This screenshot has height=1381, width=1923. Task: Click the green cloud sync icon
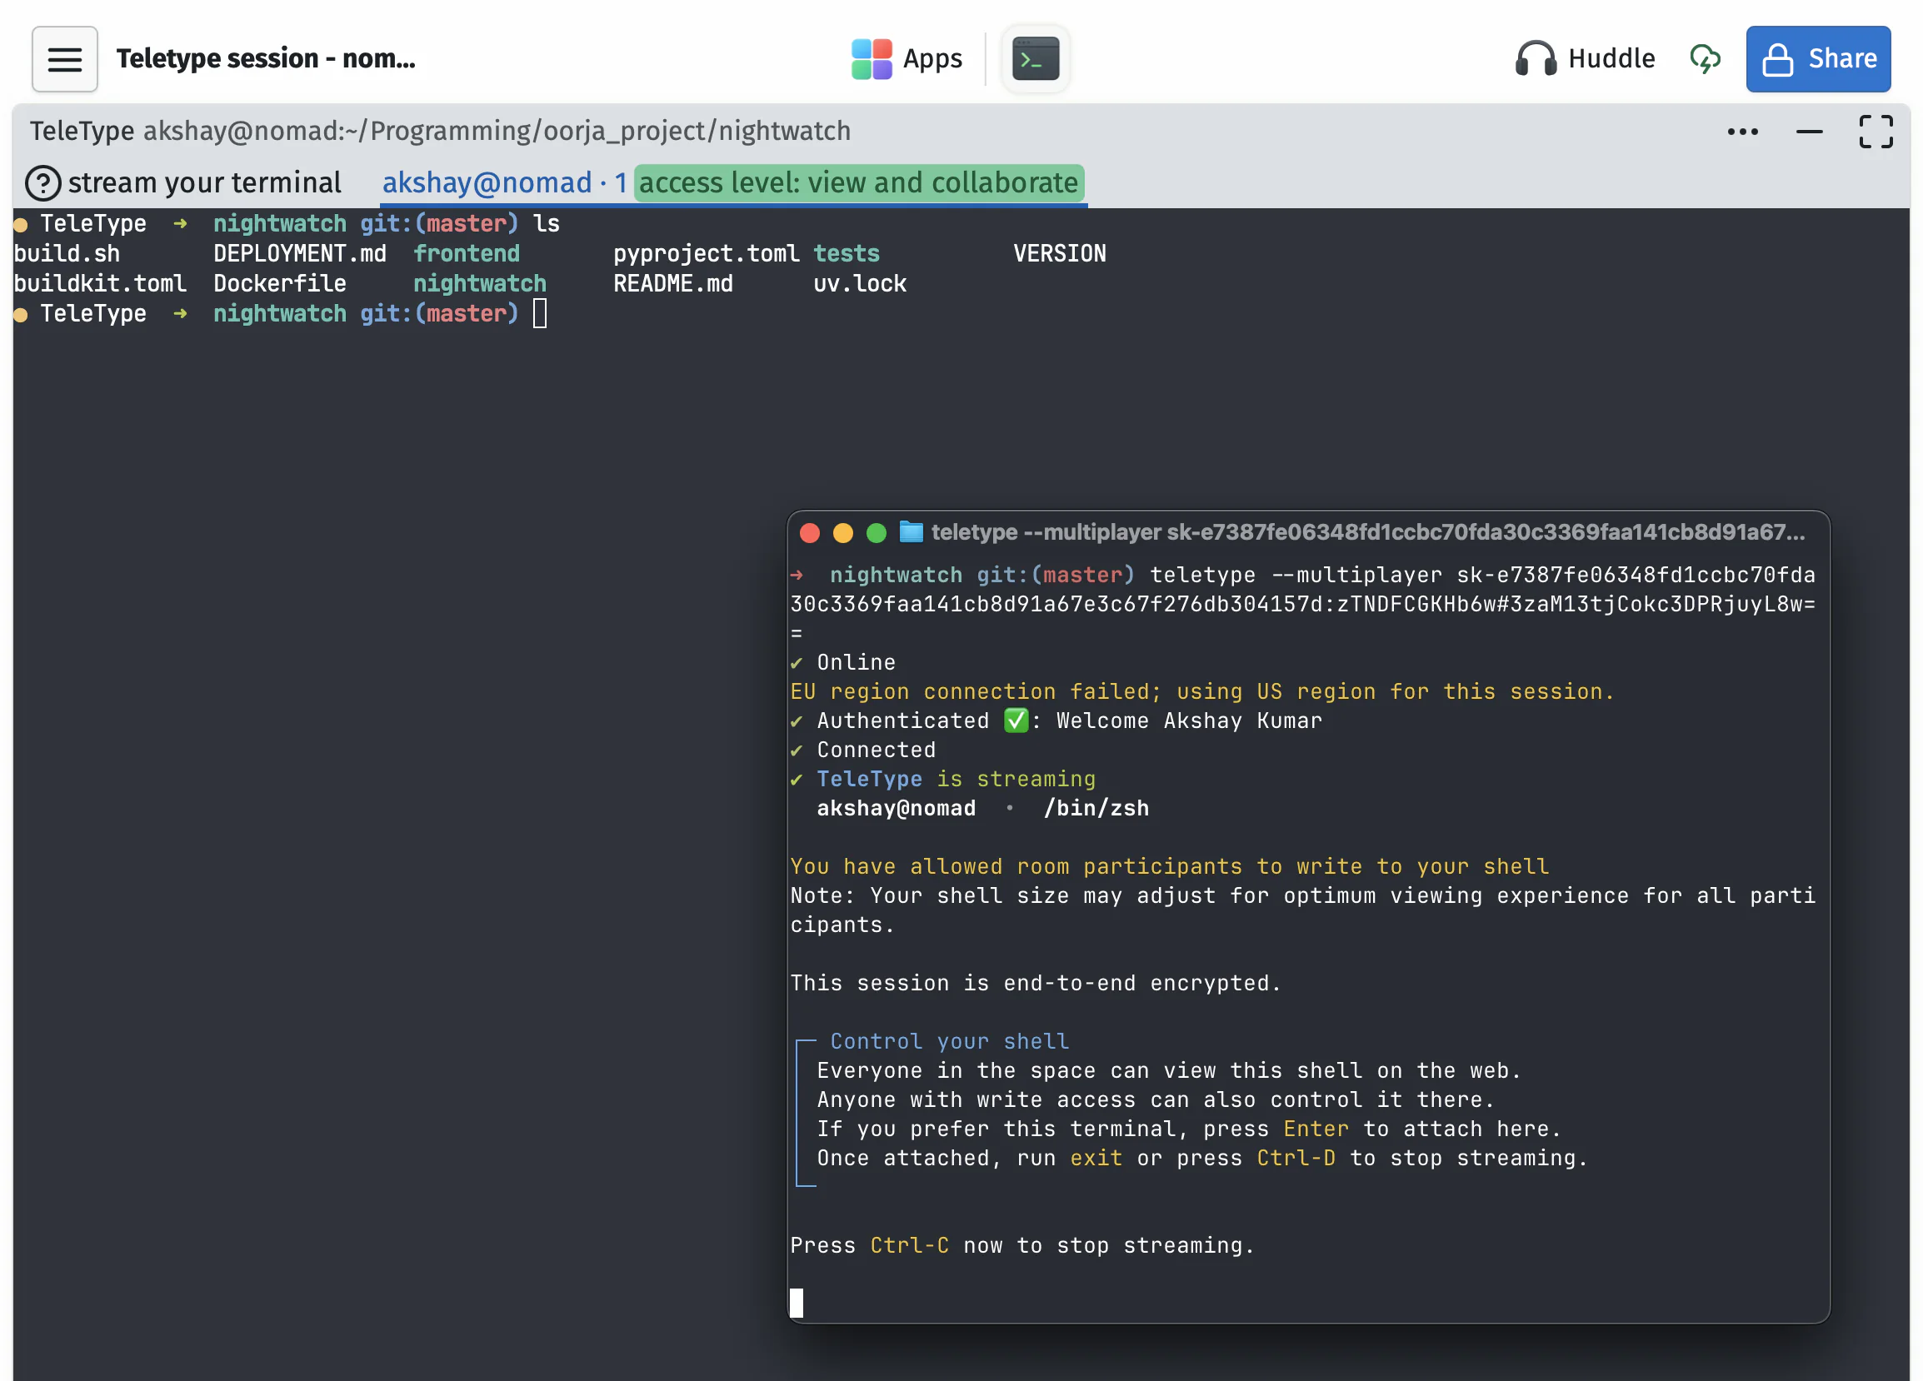point(1704,58)
